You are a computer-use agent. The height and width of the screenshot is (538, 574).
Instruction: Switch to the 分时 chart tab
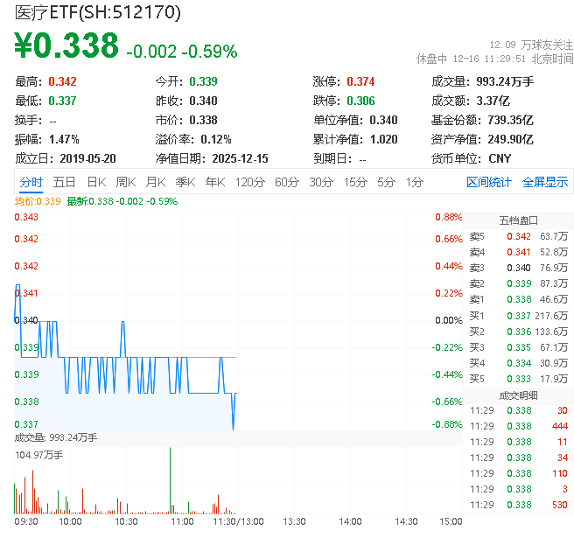[31, 182]
